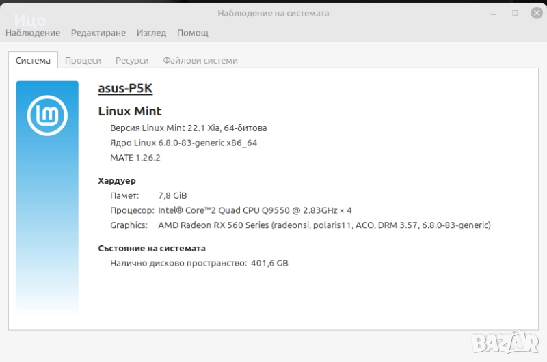Switch to the Процеси tab
The image size is (547, 362).
tap(83, 60)
